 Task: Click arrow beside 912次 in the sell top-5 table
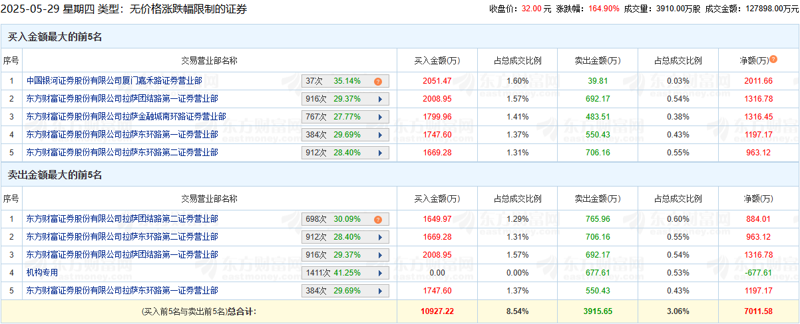tap(380, 236)
